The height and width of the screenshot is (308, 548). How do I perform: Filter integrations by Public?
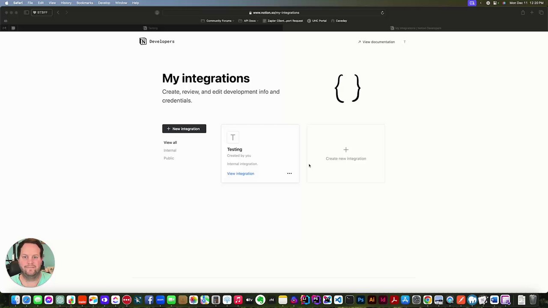(x=169, y=158)
